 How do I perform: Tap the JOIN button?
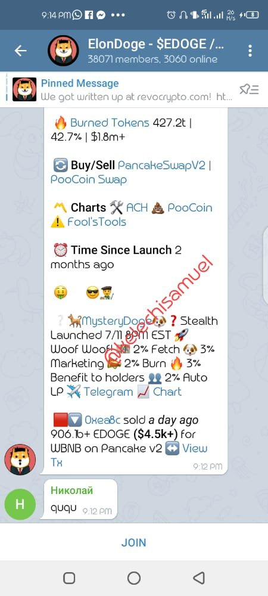133,542
